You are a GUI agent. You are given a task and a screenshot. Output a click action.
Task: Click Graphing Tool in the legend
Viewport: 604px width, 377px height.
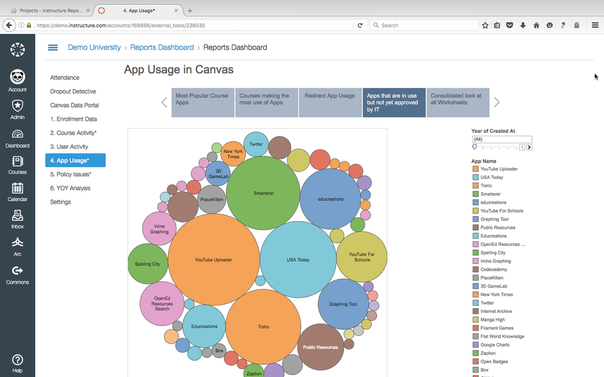click(494, 219)
